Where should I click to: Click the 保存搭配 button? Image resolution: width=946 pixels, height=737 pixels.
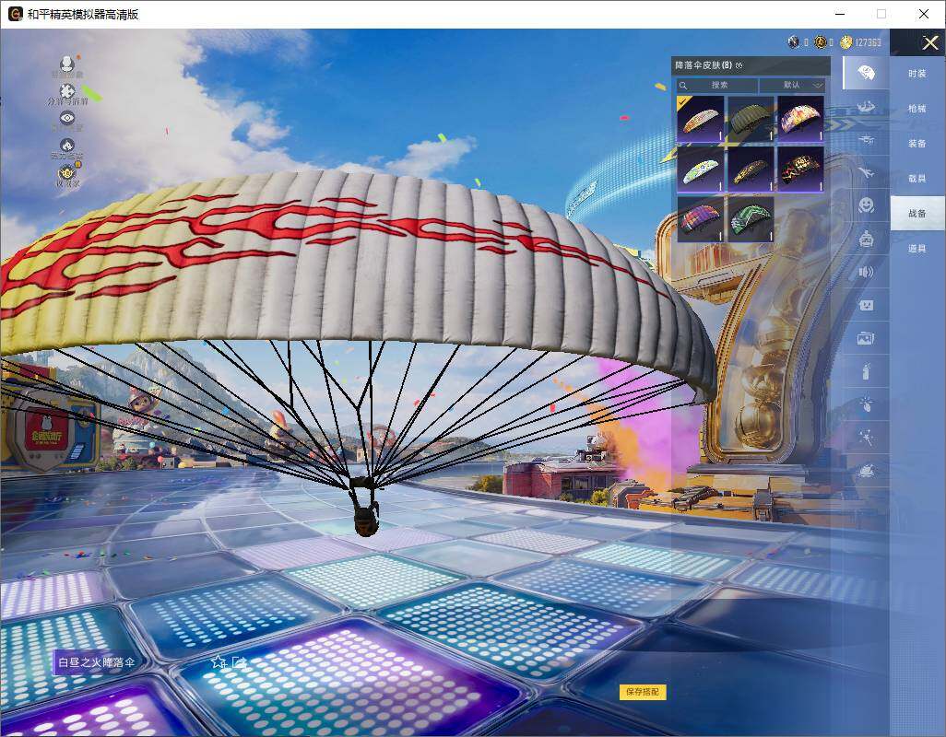click(643, 692)
